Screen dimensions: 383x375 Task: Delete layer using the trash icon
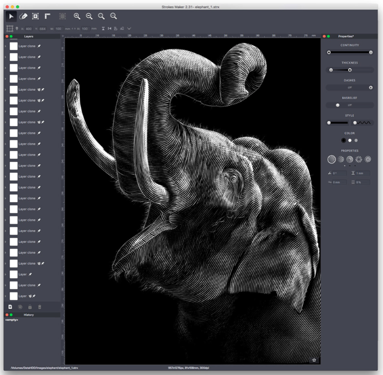pos(40,307)
